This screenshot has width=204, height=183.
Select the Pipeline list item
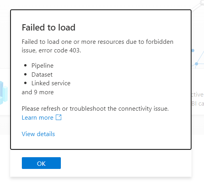click(x=43, y=65)
